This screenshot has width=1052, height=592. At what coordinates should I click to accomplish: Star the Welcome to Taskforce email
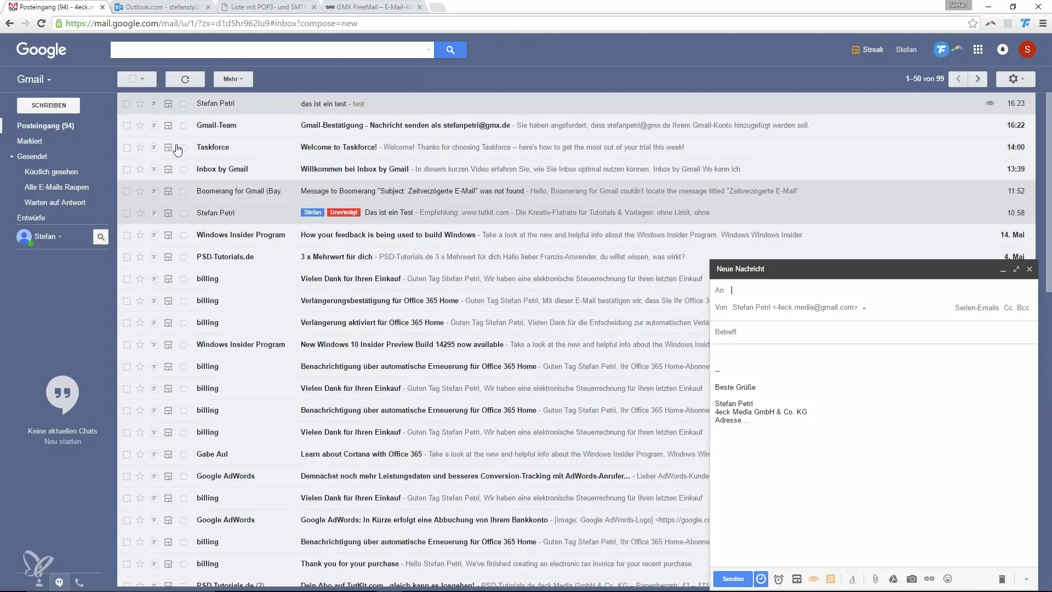tap(140, 147)
